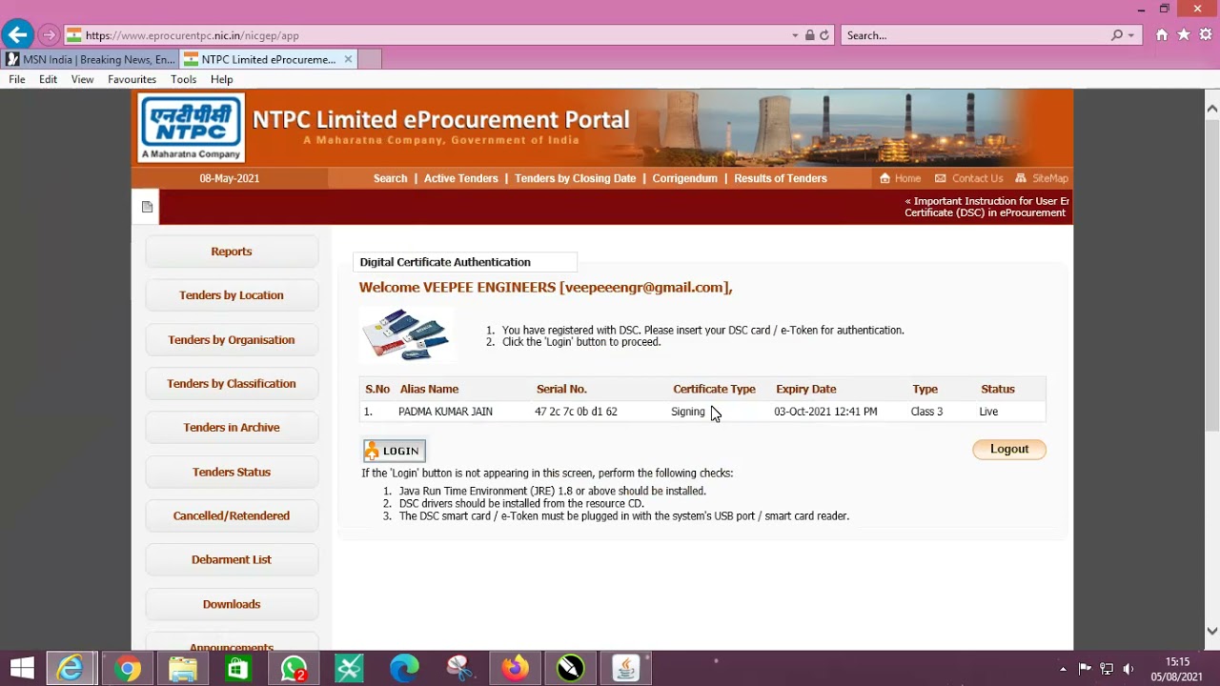The height and width of the screenshot is (686, 1220).
Task: Open the Downloads sidebar button
Action: 232,604
